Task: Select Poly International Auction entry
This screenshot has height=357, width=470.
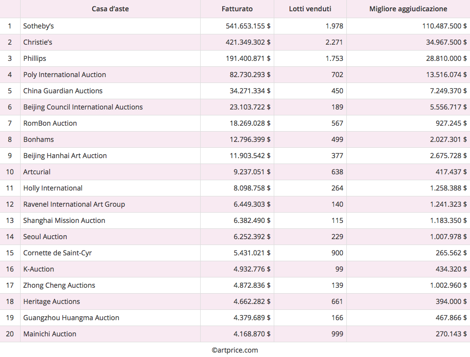Action: pos(64,75)
